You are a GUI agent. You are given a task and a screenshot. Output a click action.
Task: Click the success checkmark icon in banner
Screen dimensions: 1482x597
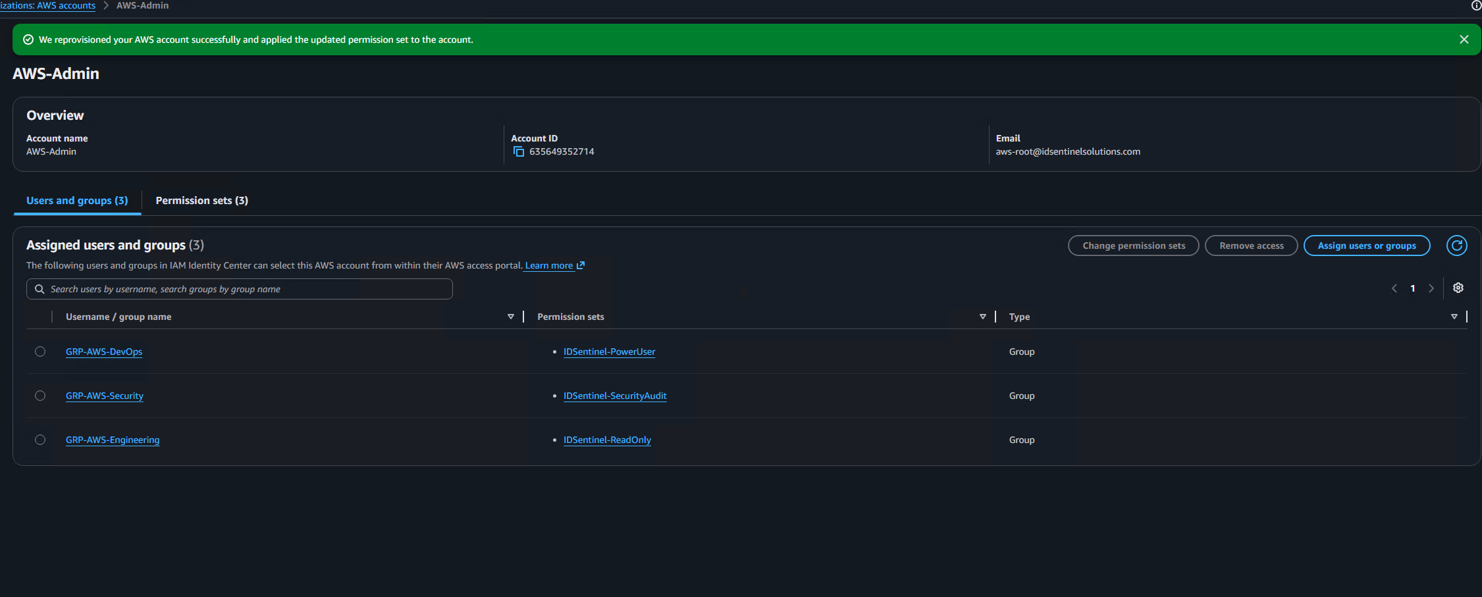28,39
